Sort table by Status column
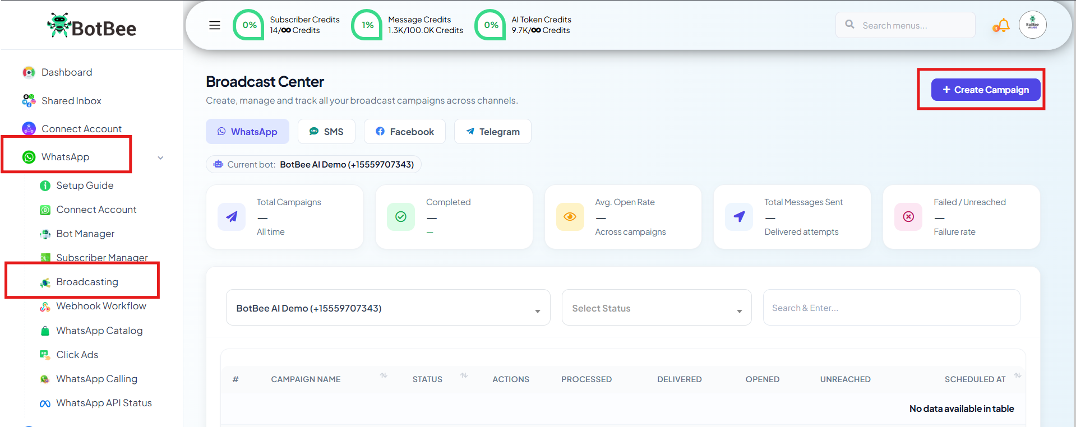This screenshot has height=427, width=1076. [464, 375]
